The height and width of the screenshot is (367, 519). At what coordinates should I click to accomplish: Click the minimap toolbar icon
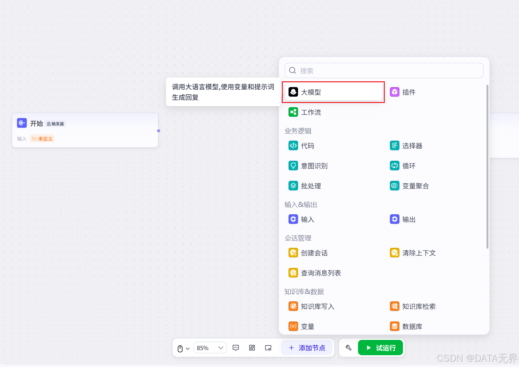(268, 348)
